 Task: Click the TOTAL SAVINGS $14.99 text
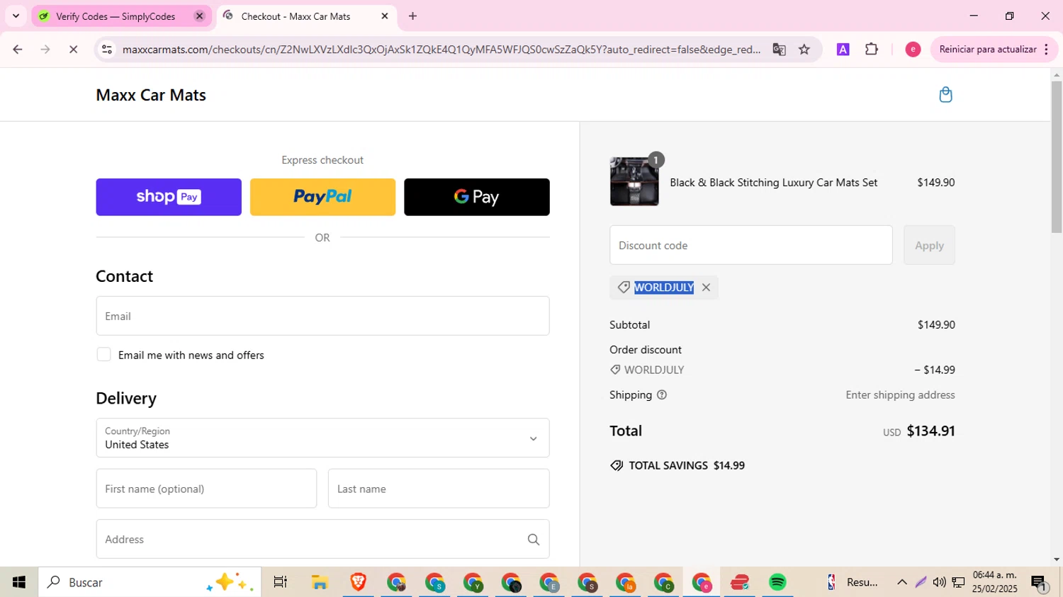coord(687,465)
